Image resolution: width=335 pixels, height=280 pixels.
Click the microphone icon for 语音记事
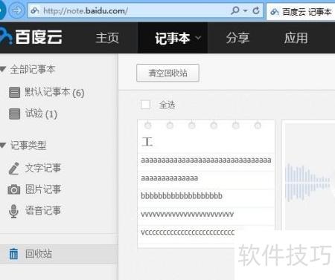13,211
